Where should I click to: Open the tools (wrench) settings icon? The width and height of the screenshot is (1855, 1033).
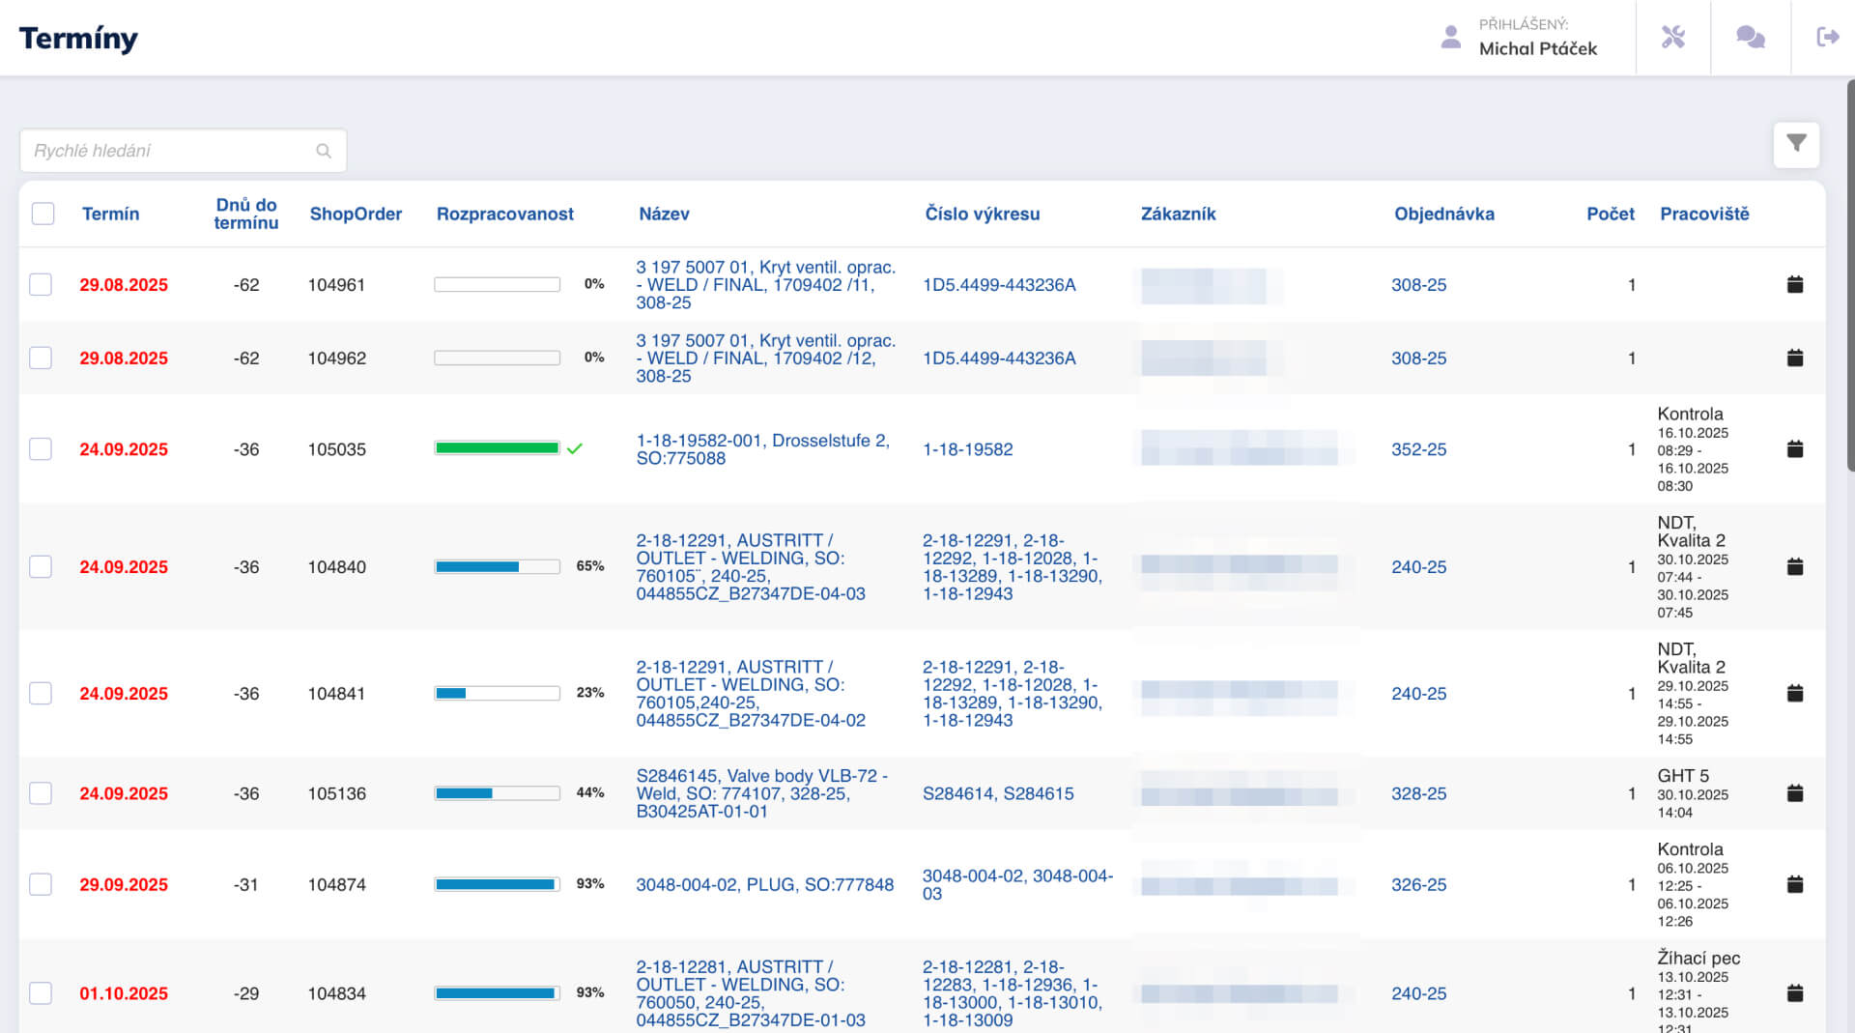click(x=1673, y=38)
